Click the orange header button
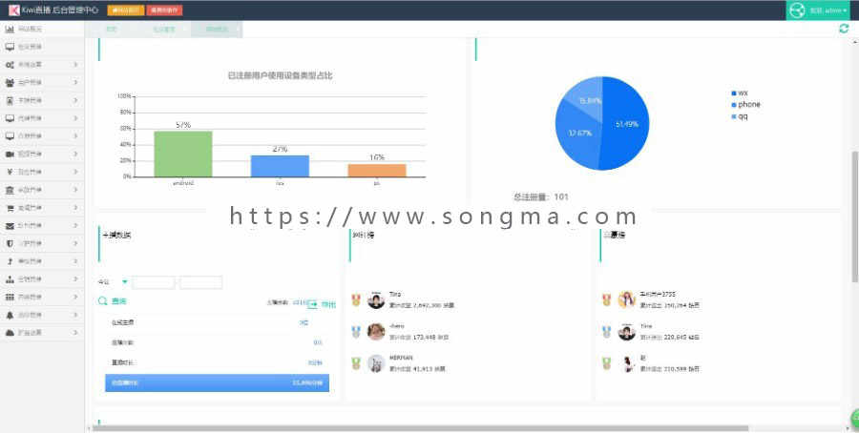This screenshot has height=433, width=859. [x=126, y=10]
